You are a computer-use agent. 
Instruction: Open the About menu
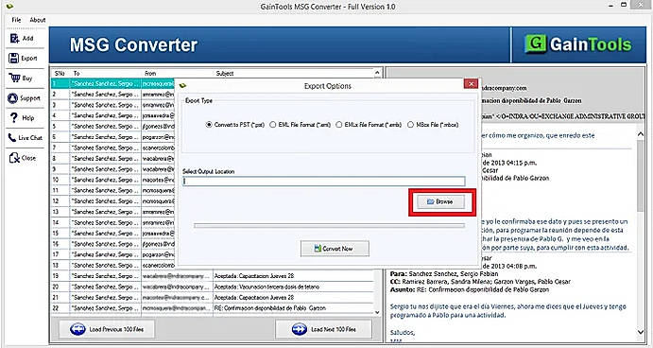(x=38, y=20)
